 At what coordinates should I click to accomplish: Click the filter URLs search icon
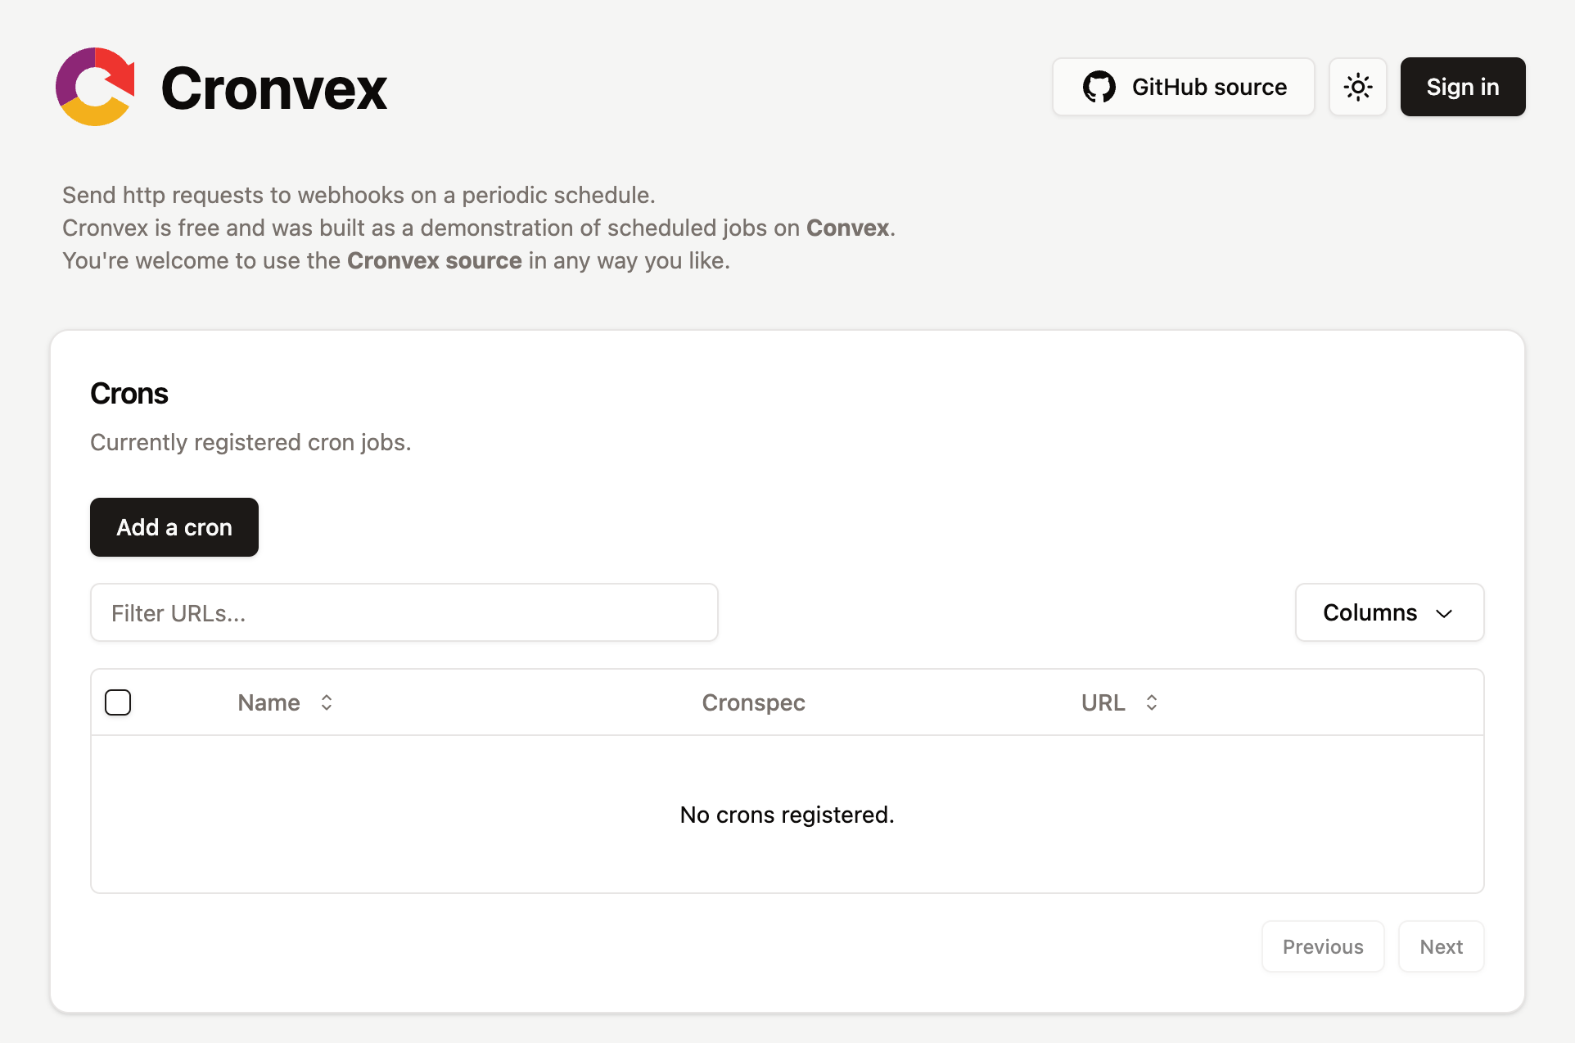[x=404, y=612]
